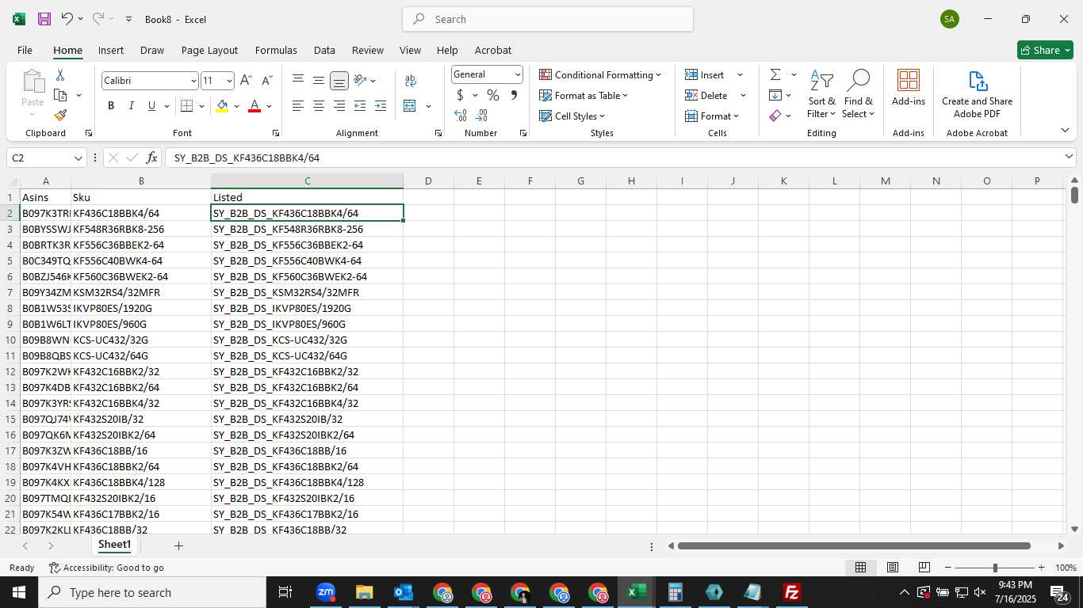1083x608 pixels.
Task: Toggle Middle Align
Action: (319, 80)
